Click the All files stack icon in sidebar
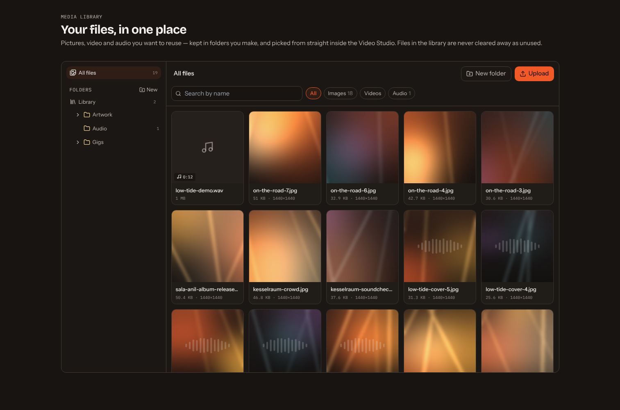 click(x=73, y=73)
